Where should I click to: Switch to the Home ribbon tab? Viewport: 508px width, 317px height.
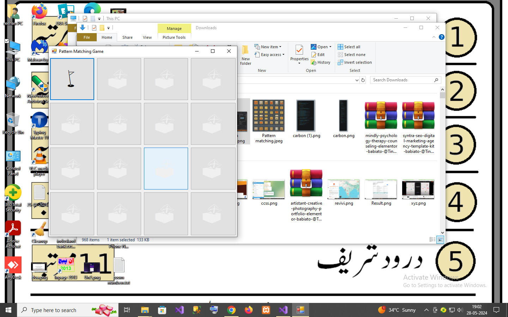(107, 37)
